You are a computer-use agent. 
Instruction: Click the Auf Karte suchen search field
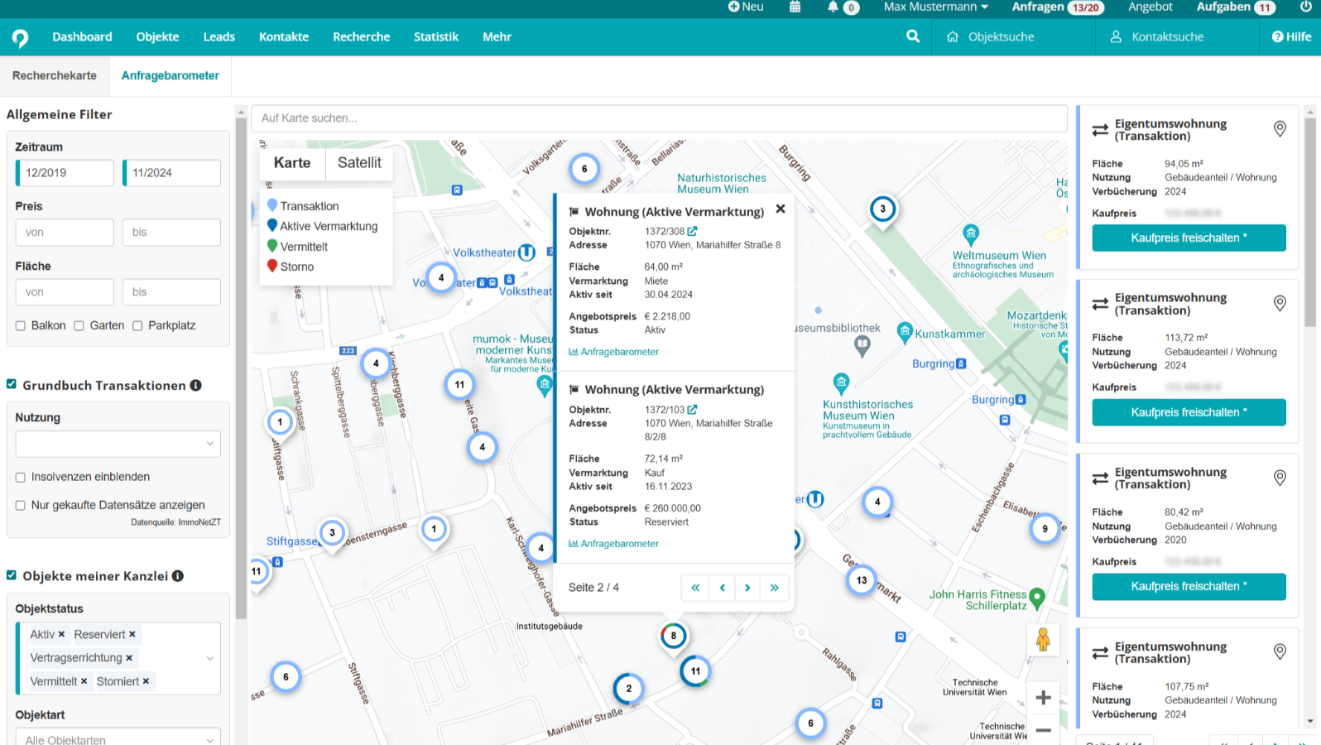tap(658, 118)
